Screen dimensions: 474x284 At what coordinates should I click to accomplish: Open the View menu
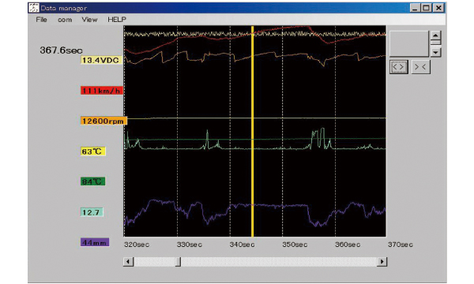(89, 20)
